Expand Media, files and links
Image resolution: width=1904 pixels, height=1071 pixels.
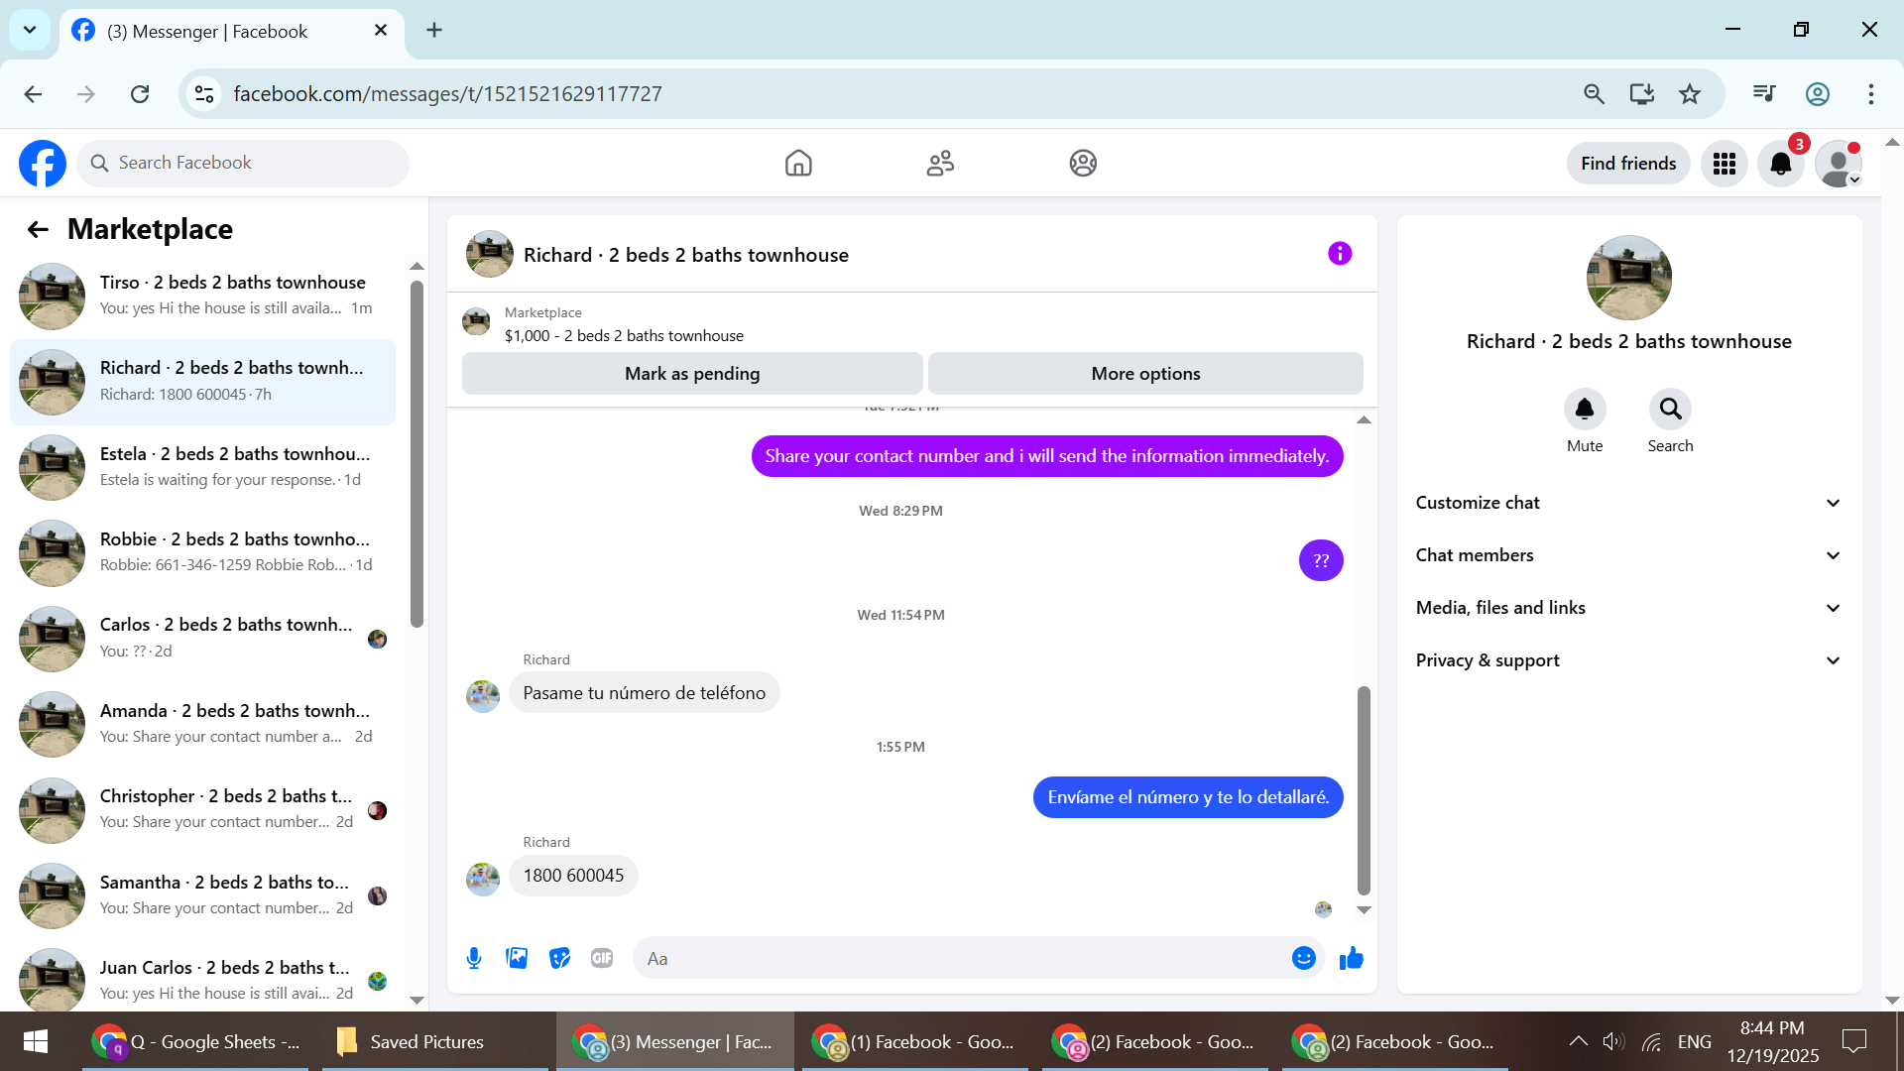coord(1628,608)
